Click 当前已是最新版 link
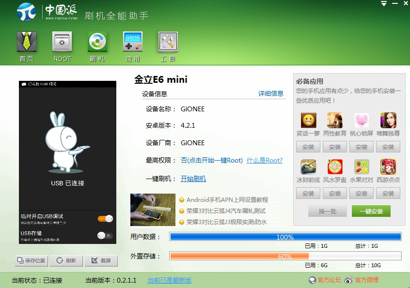Image resolution: width=410 pixels, height=288 pixels. point(170,280)
